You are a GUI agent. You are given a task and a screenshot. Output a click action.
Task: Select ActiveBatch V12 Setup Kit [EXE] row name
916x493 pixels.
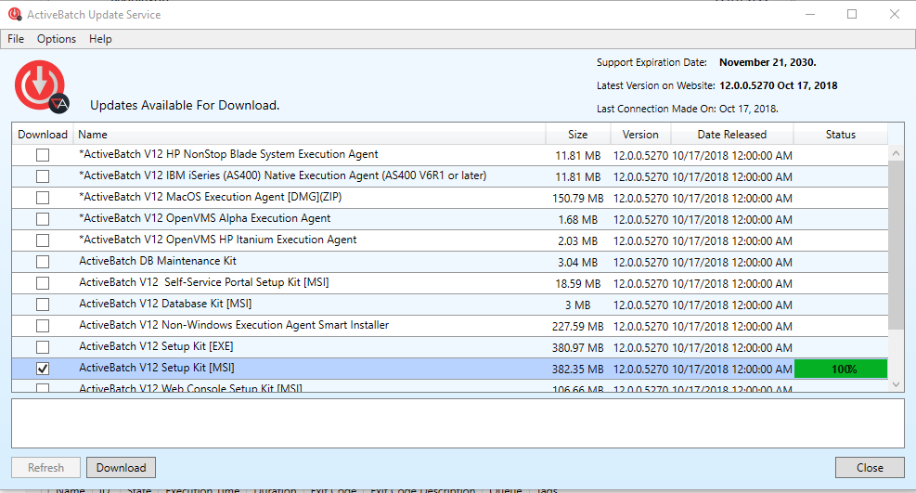[156, 346]
